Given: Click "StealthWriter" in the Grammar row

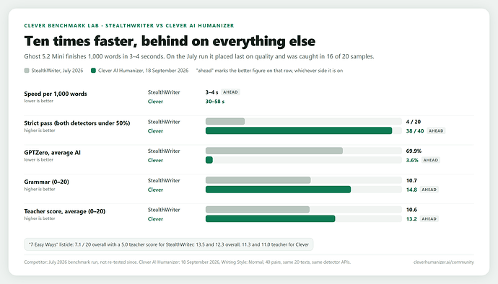Looking at the screenshot, I should pos(164,180).
